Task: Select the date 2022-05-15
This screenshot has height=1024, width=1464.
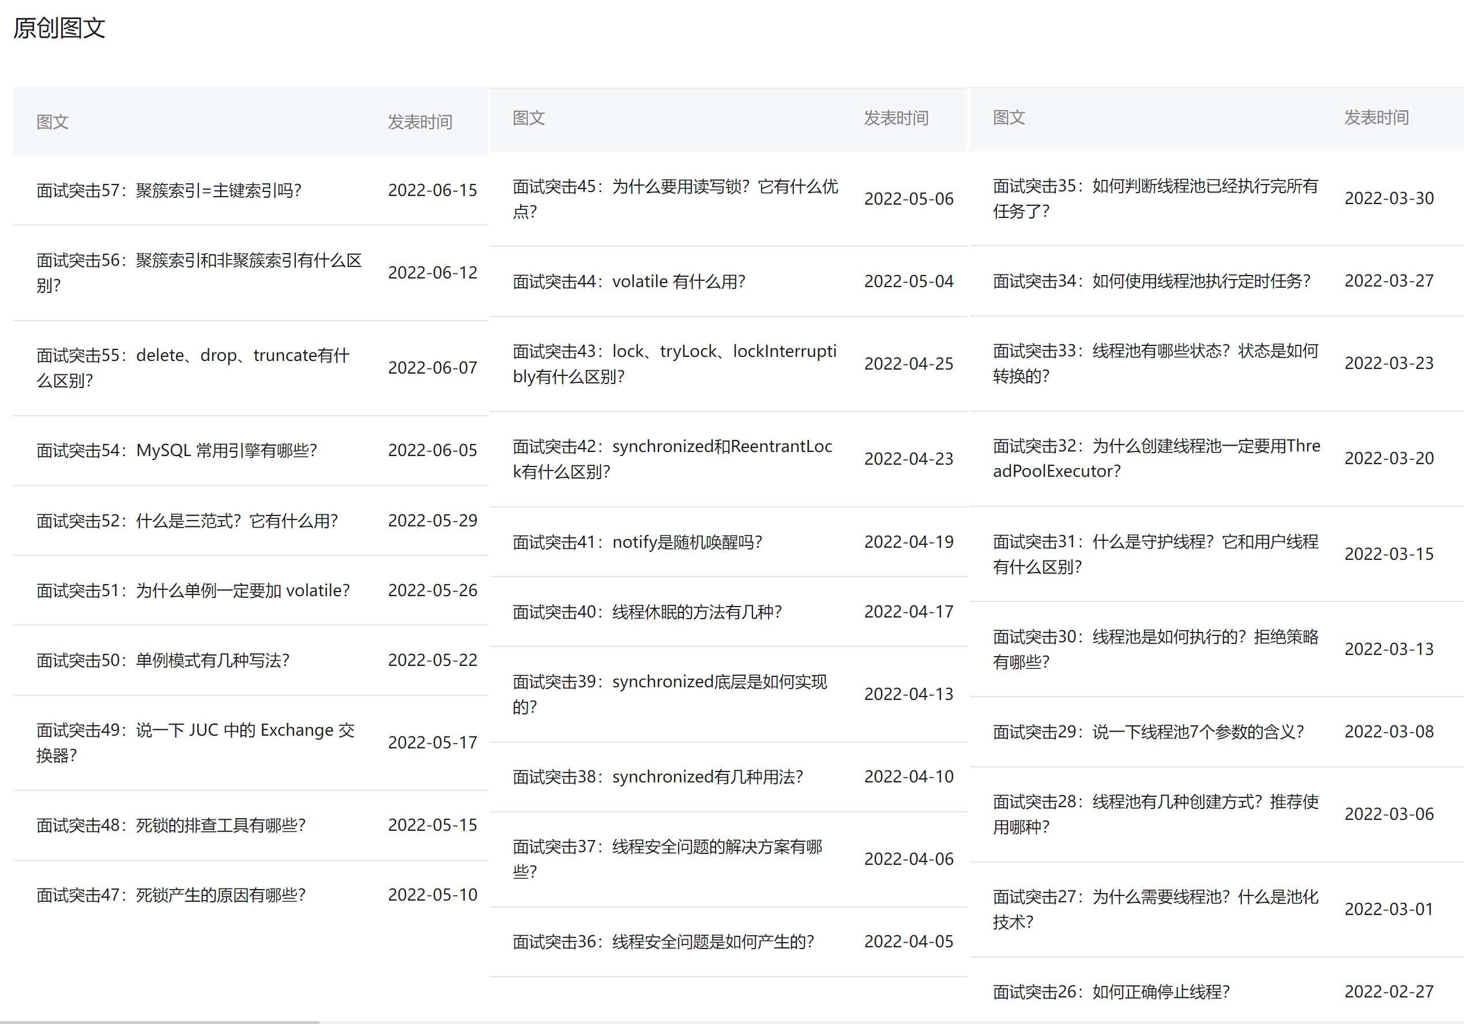Action: (432, 825)
